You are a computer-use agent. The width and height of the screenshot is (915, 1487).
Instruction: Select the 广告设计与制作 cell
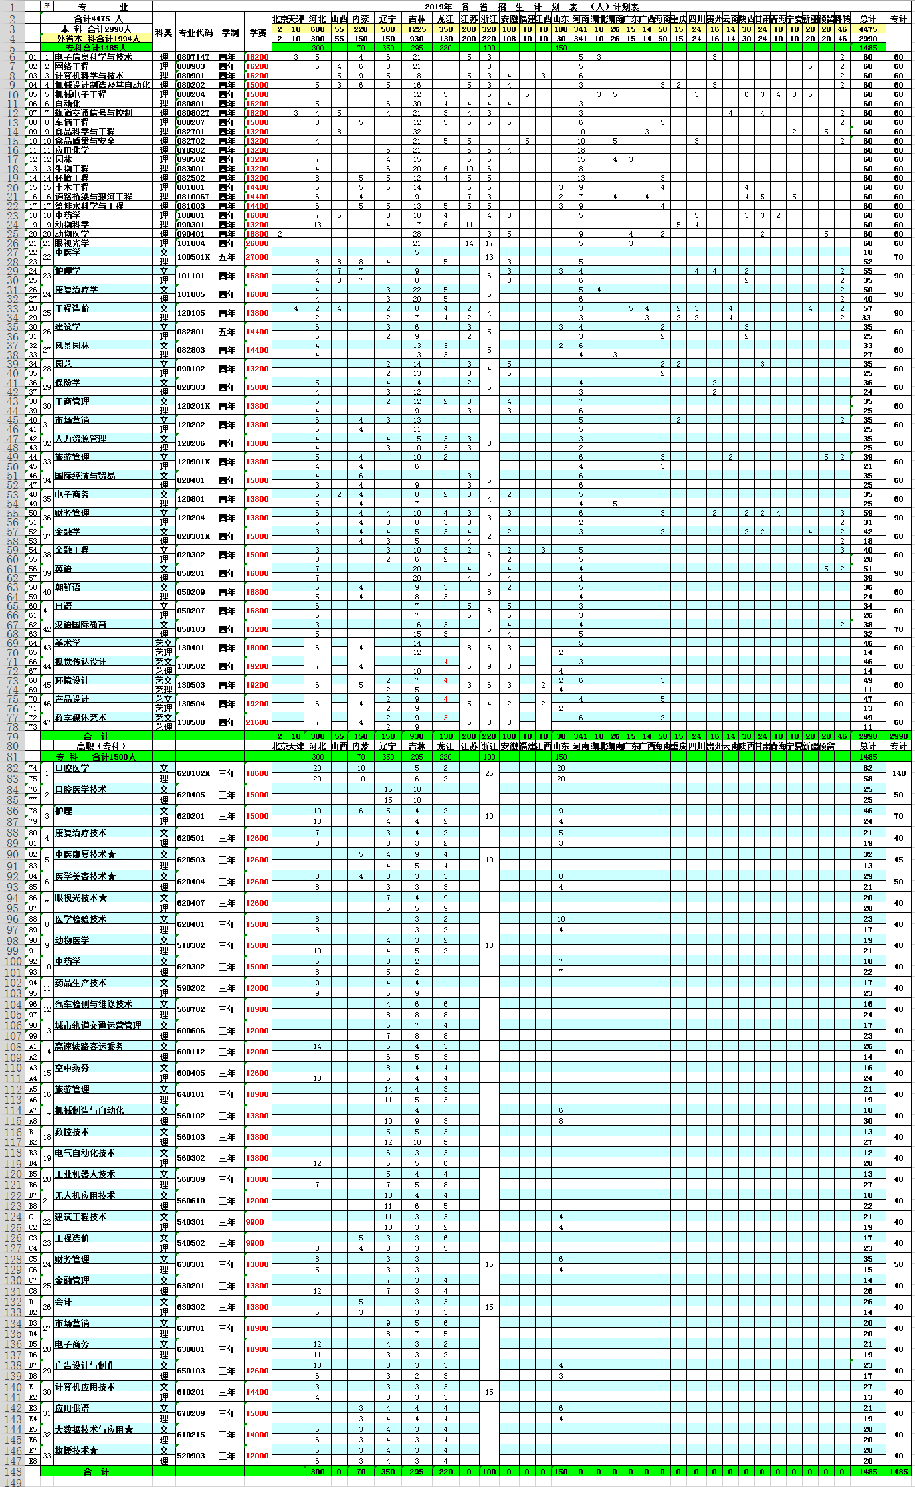[103, 1365]
